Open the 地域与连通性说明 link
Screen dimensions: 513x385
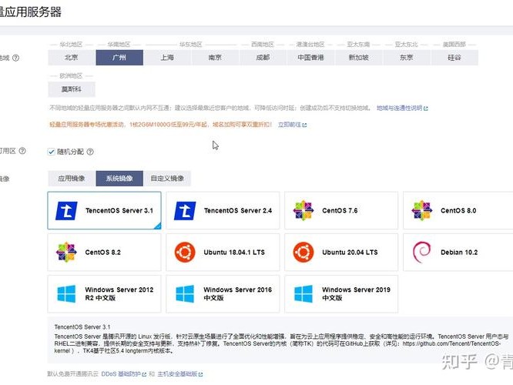tap(402, 108)
